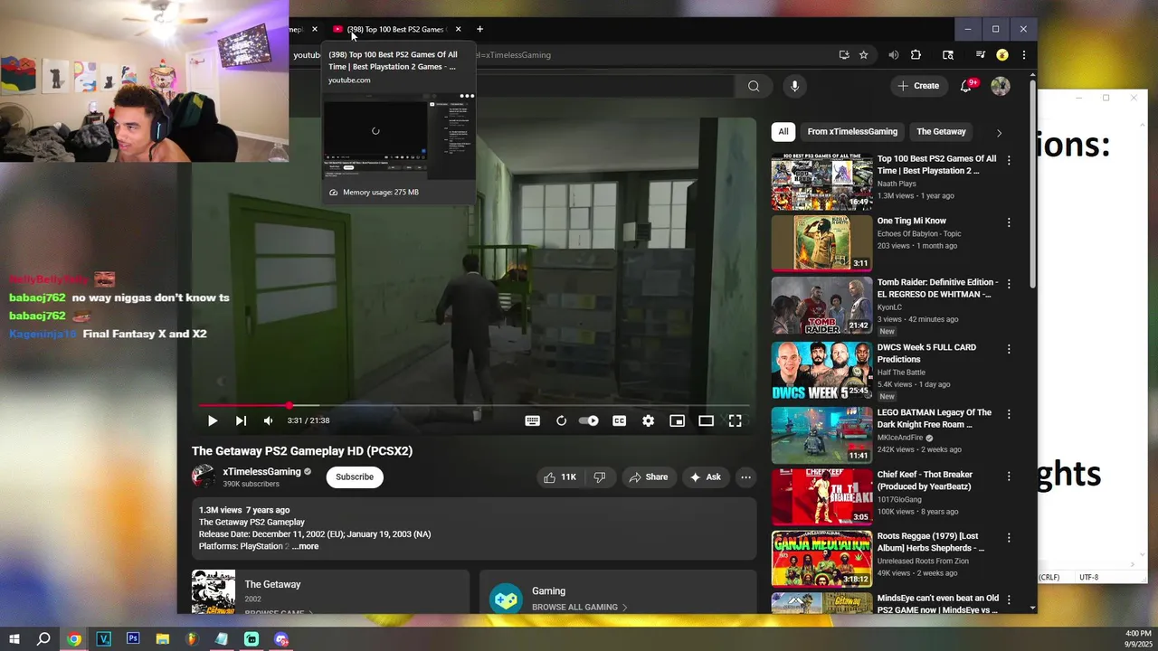Play the video with the play button

pyautogui.click(x=212, y=420)
